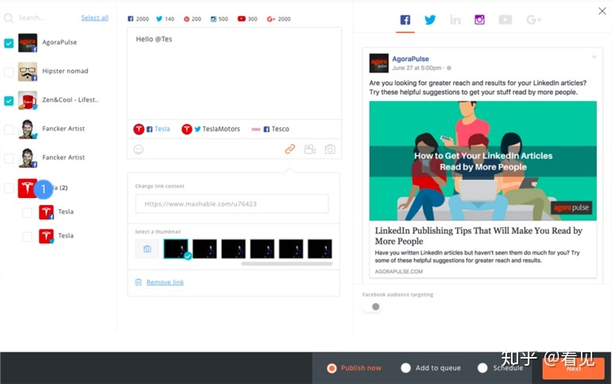Open the YouTube preview tab
This screenshot has width=612, height=384.
[x=505, y=20]
